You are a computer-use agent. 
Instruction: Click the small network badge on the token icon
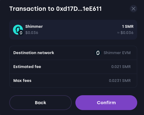tap(21, 33)
